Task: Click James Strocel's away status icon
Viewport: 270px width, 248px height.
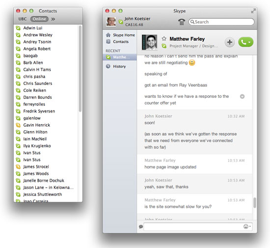Action: tap(18, 166)
